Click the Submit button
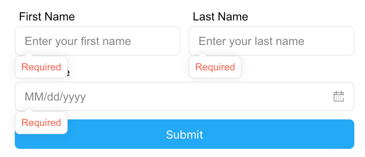Screen dimensions: 365x157 [185, 134]
